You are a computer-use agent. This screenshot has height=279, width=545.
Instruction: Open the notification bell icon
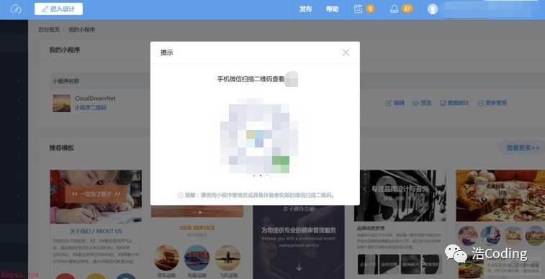coord(394,9)
